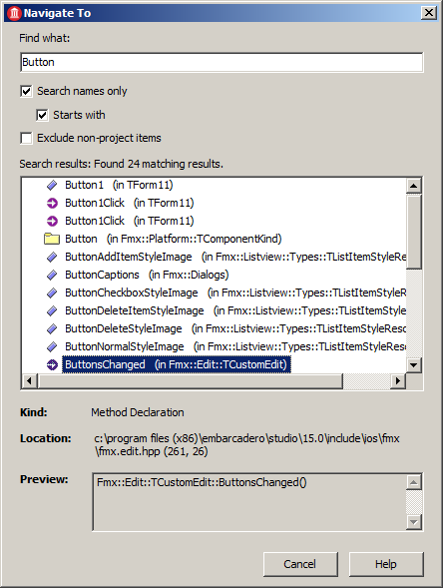Click the vertical scrollbar thumb in results
Image resolution: width=443 pixels, height=588 pixels.
coord(414,232)
